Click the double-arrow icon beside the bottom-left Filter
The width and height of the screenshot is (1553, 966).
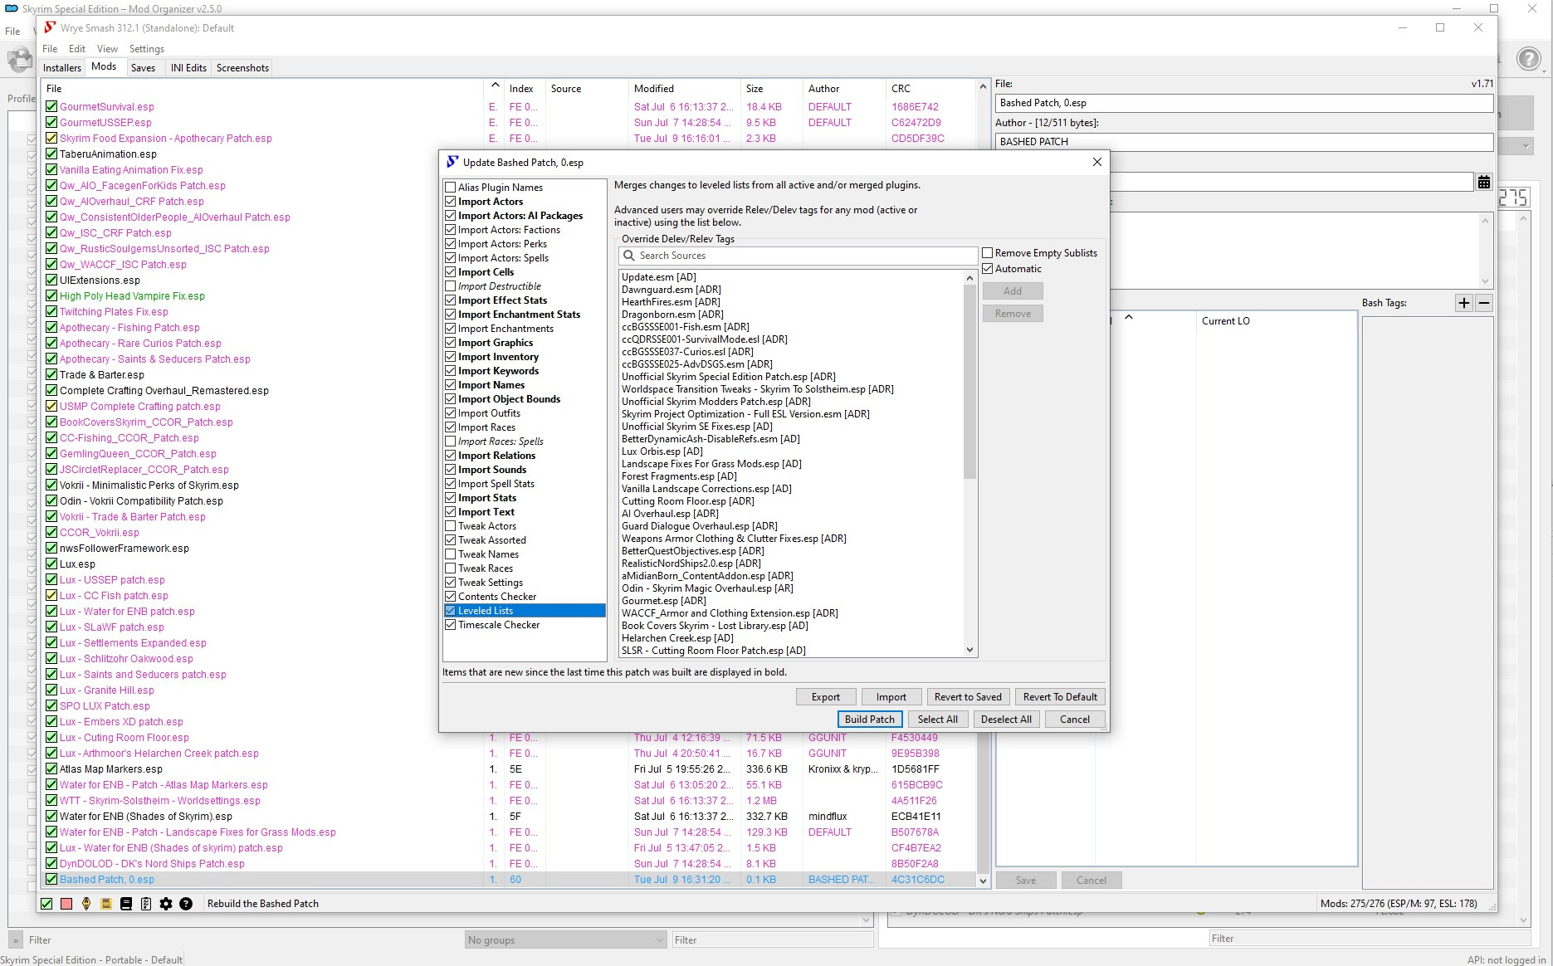click(16, 940)
